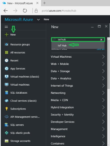The width and height of the screenshot is (110, 146).
Task: Maximize the New blade
Action: (99, 26)
